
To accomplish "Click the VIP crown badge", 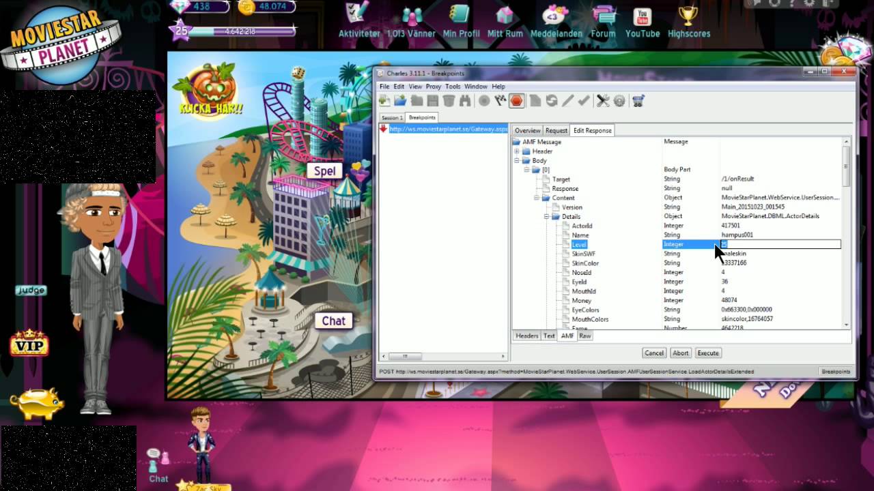I will 29,342.
